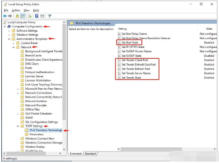Expand the Network Connections node
The height and width of the screenshot is (163, 219).
(18, 93)
